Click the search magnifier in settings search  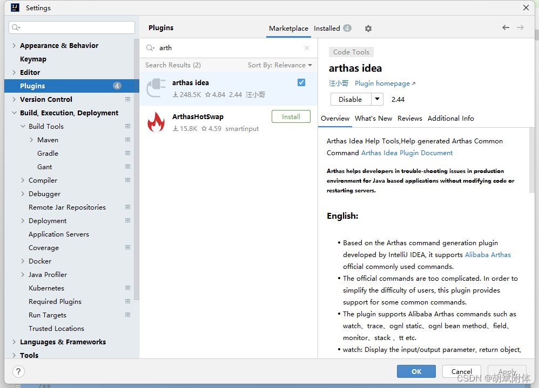pos(16,27)
